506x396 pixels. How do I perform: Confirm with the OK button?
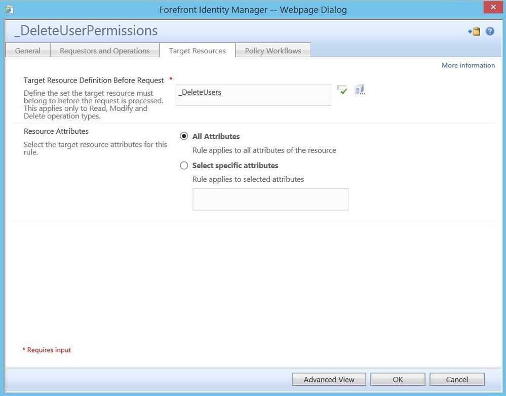tap(398, 379)
